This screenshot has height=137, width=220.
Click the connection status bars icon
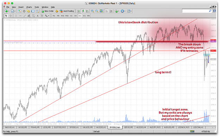(x=192, y=131)
